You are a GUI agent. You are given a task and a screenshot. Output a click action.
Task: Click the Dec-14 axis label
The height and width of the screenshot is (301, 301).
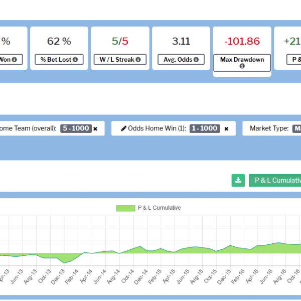pos(141,277)
